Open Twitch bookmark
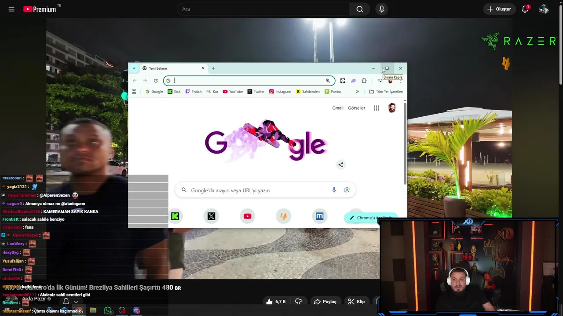 [194, 92]
